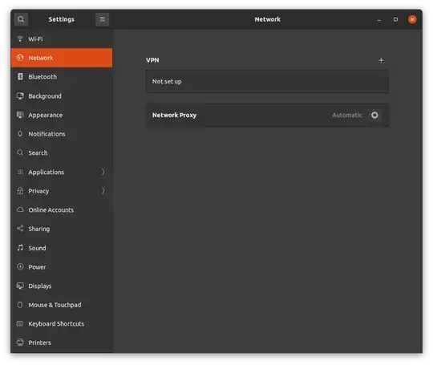The height and width of the screenshot is (365, 433).
Task: Click the 'Network Proxy' label
Action: [174, 115]
